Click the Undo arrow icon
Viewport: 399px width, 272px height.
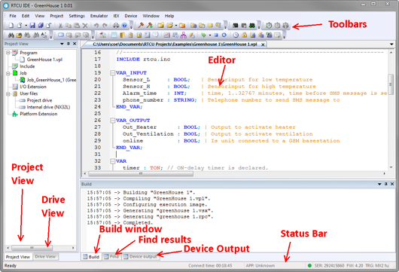point(96,25)
